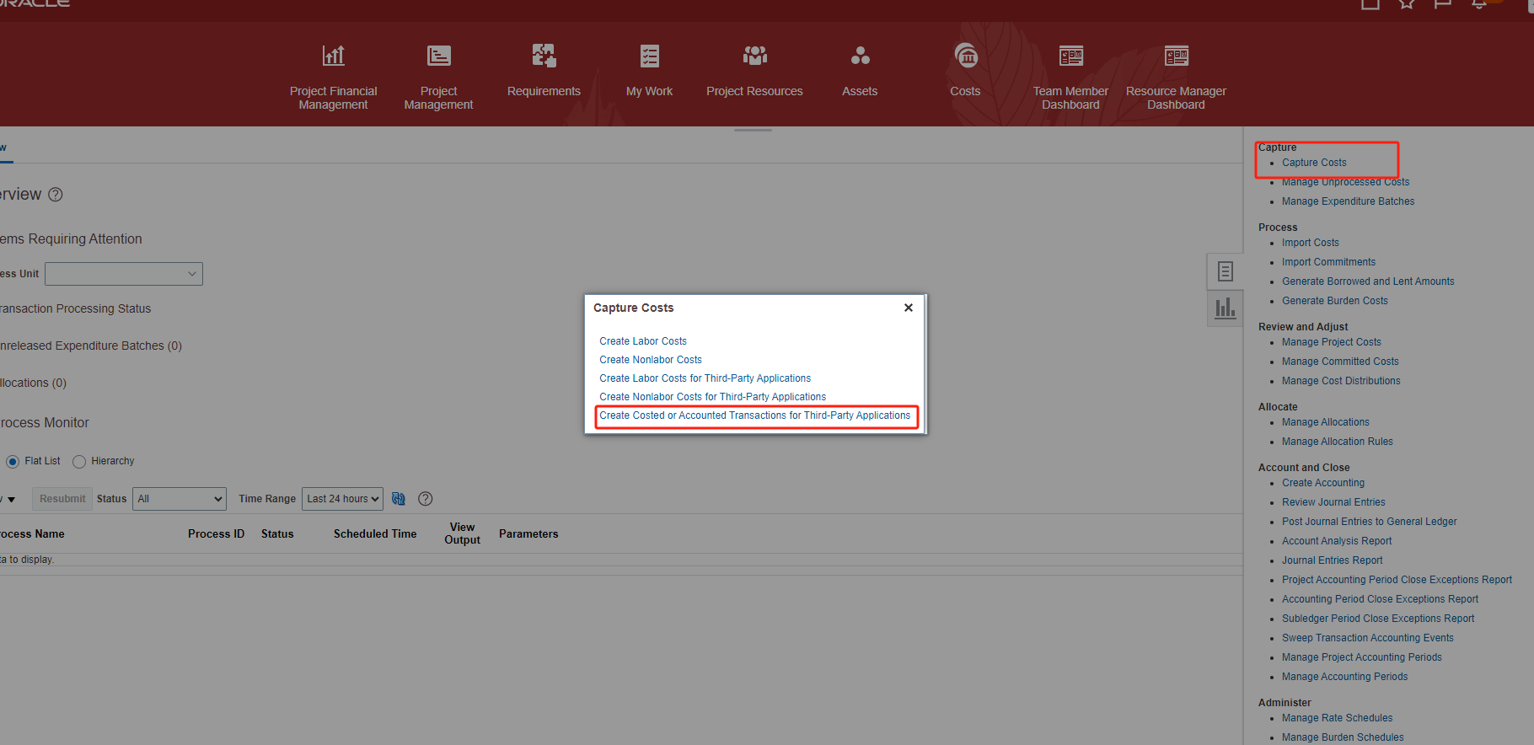This screenshot has height=745, width=1534.
Task: Open Manage Project Costs task link
Action: (x=1331, y=342)
